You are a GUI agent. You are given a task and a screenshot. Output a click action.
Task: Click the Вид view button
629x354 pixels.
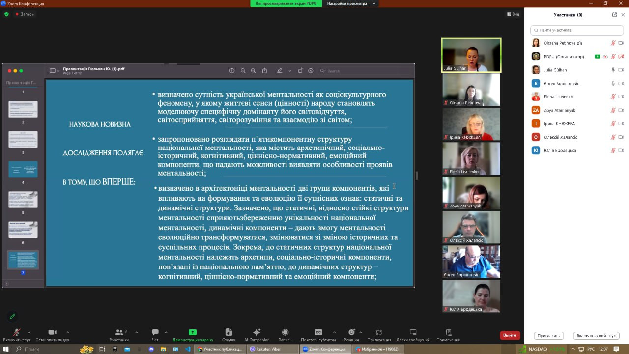click(513, 14)
